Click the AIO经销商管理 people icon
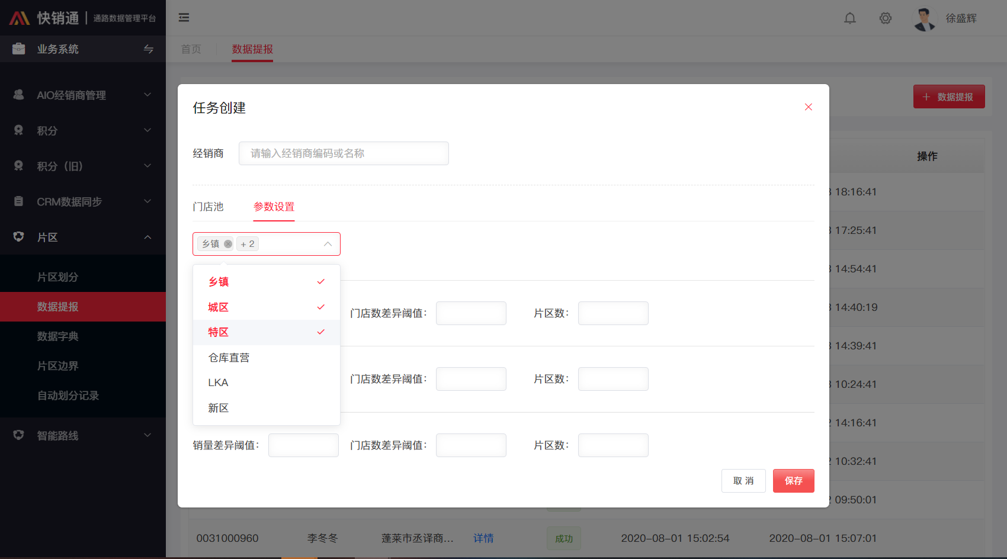 19,95
